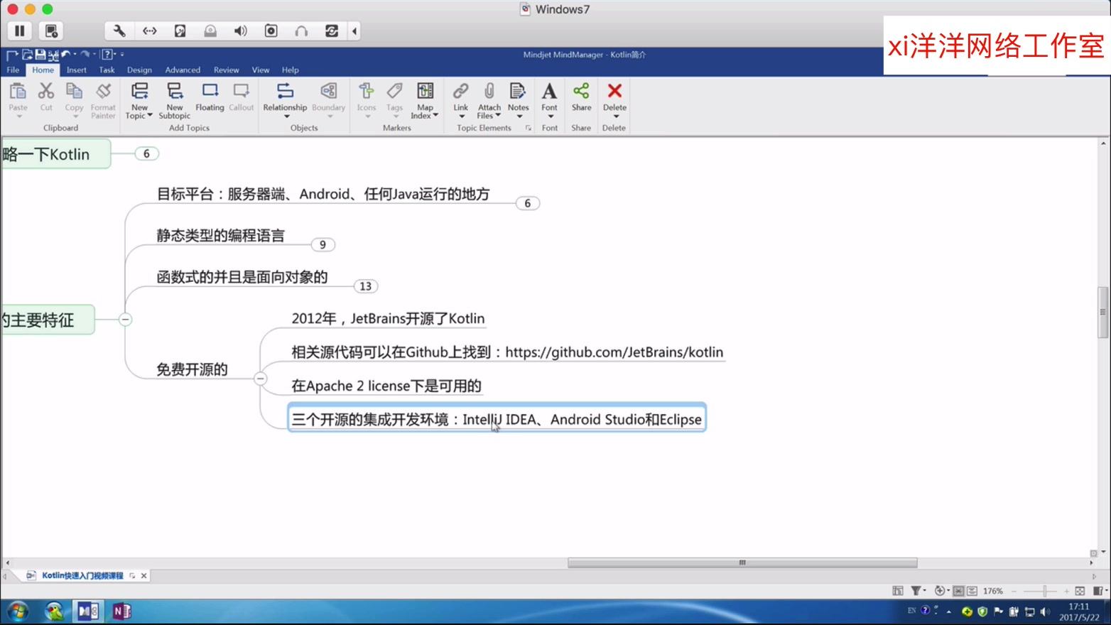1111x625 pixels.
Task: Add a New Topic
Action: pyautogui.click(x=139, y=100)
